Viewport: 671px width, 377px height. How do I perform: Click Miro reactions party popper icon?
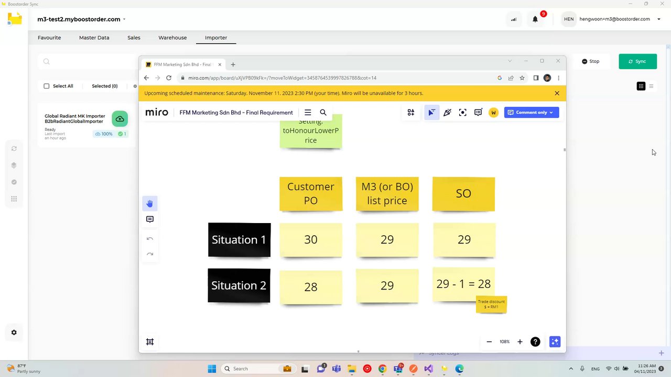447,113
